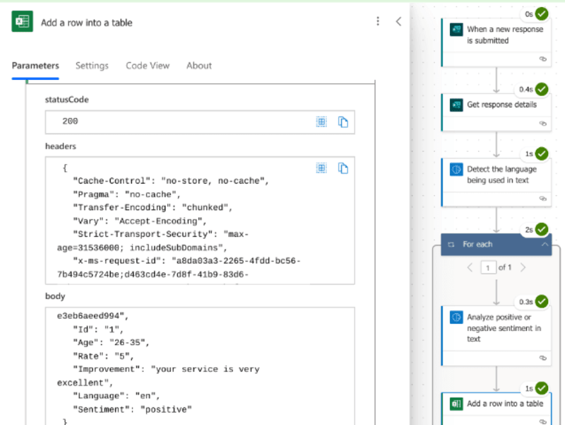Select the 'Add a row into a table' flow step
Viewport: 565px width, 425px height.
[496, 409]
